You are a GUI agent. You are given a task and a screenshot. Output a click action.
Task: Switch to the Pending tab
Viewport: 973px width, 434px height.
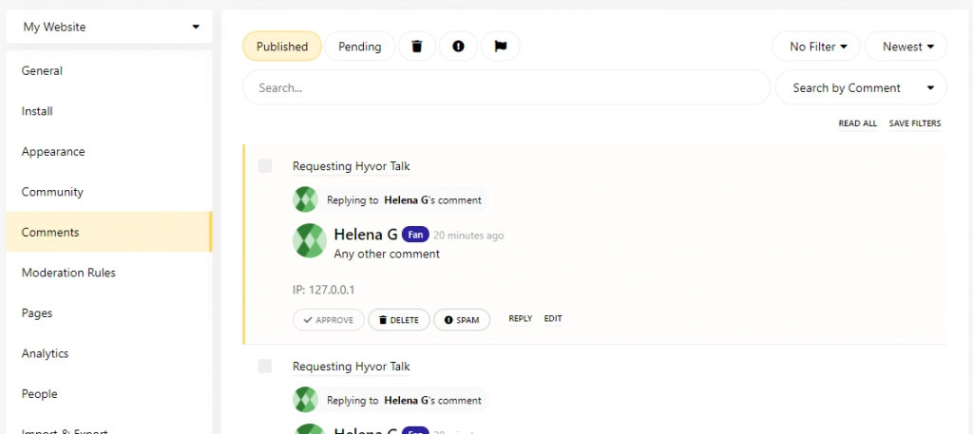point(360,47)
